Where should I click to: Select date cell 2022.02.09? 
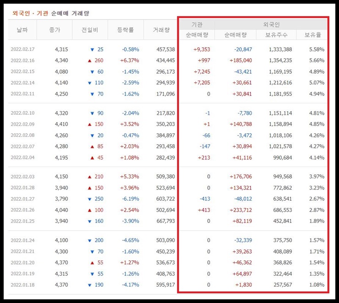click(23, 124)
